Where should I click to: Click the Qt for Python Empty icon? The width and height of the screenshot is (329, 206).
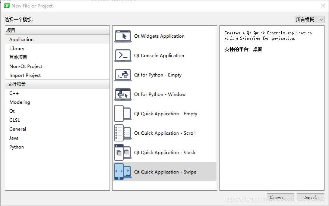click(123, 75)
